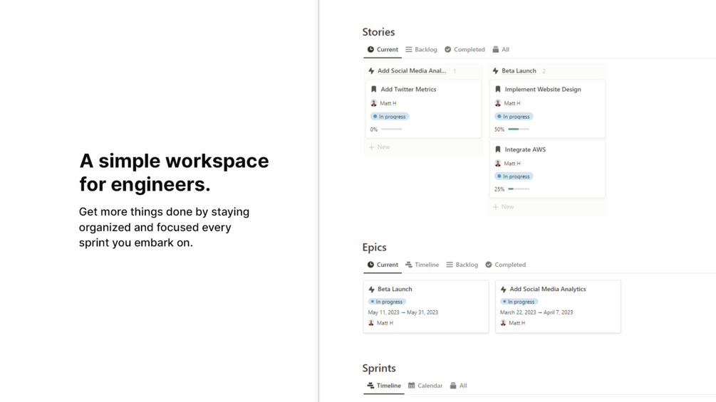
Task: Select the All tab in Stories
Action: click(501, 49)
